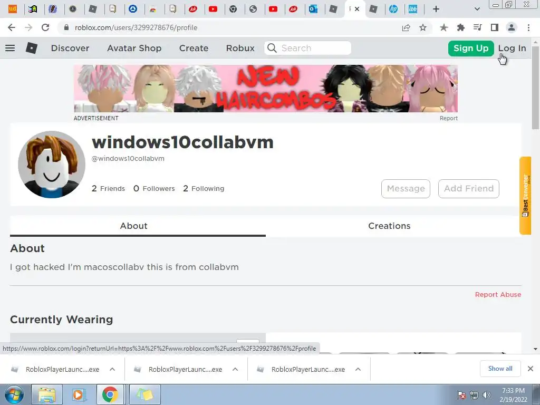Open the Chrome profile avatar menu

512,27
